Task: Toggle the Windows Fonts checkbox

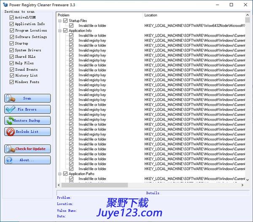Action: [12, 82]
